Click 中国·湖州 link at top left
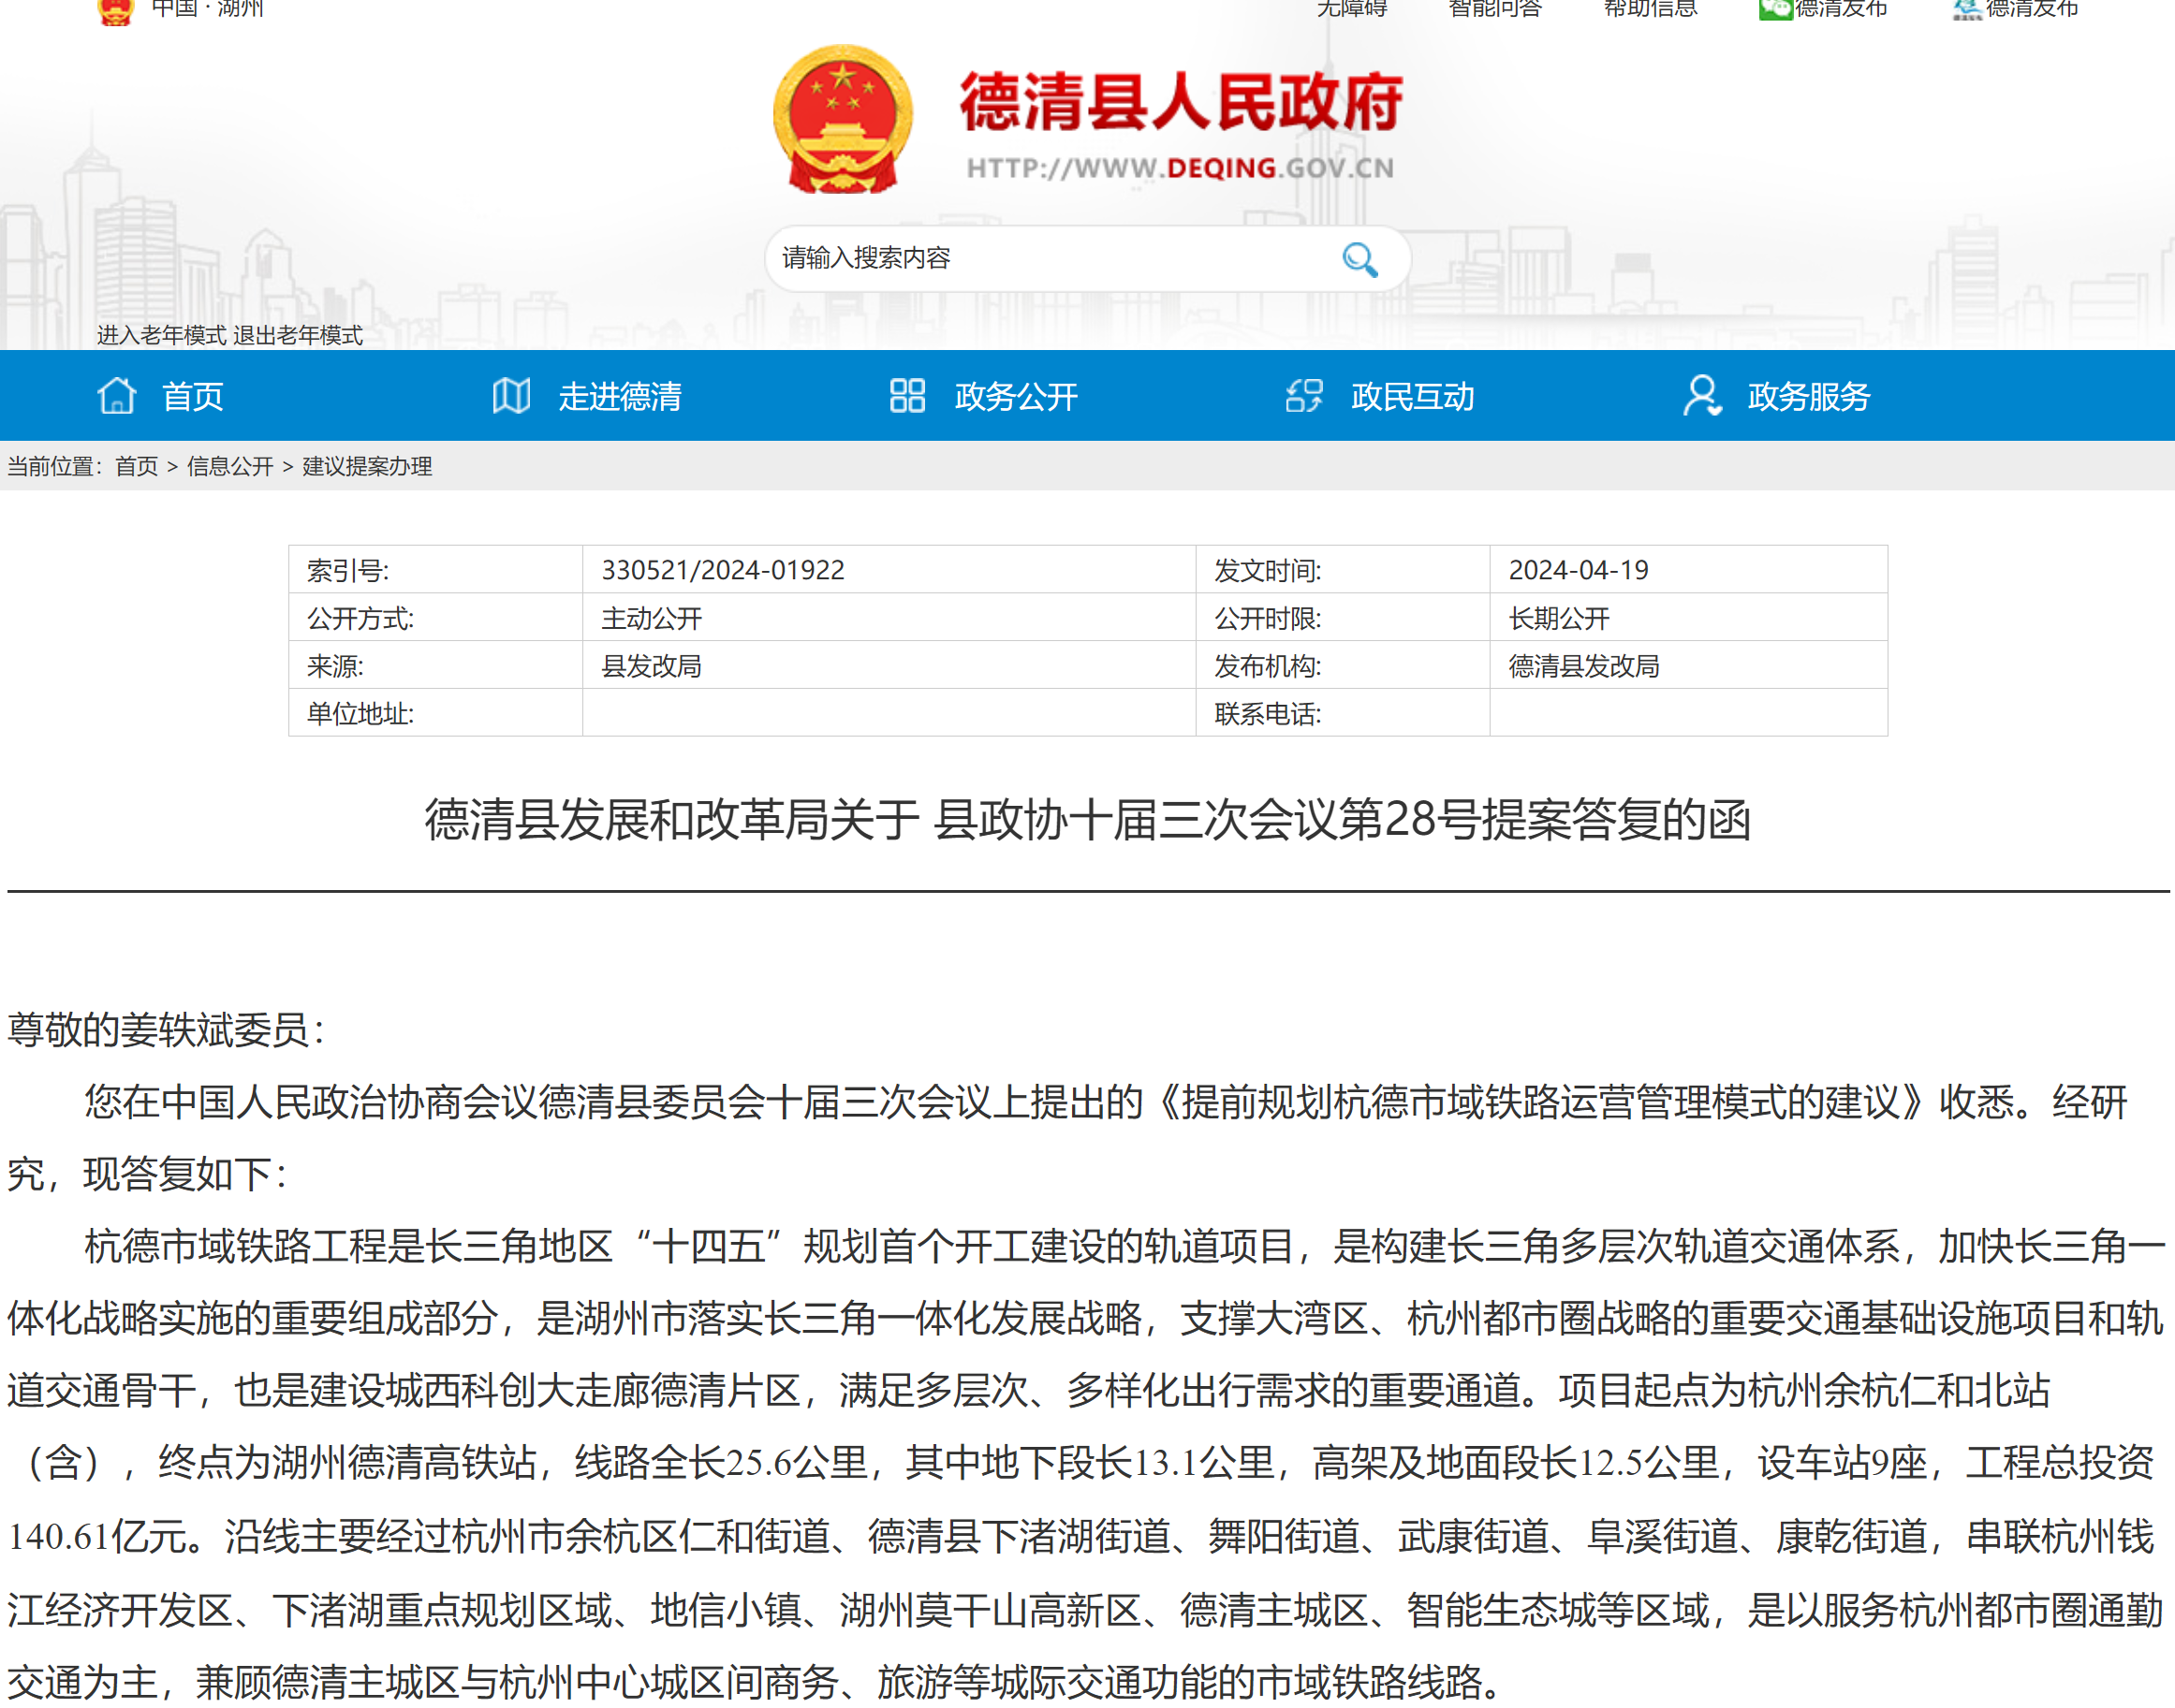Screen dimensions: 2175x1708 click(x=207, y=9)
